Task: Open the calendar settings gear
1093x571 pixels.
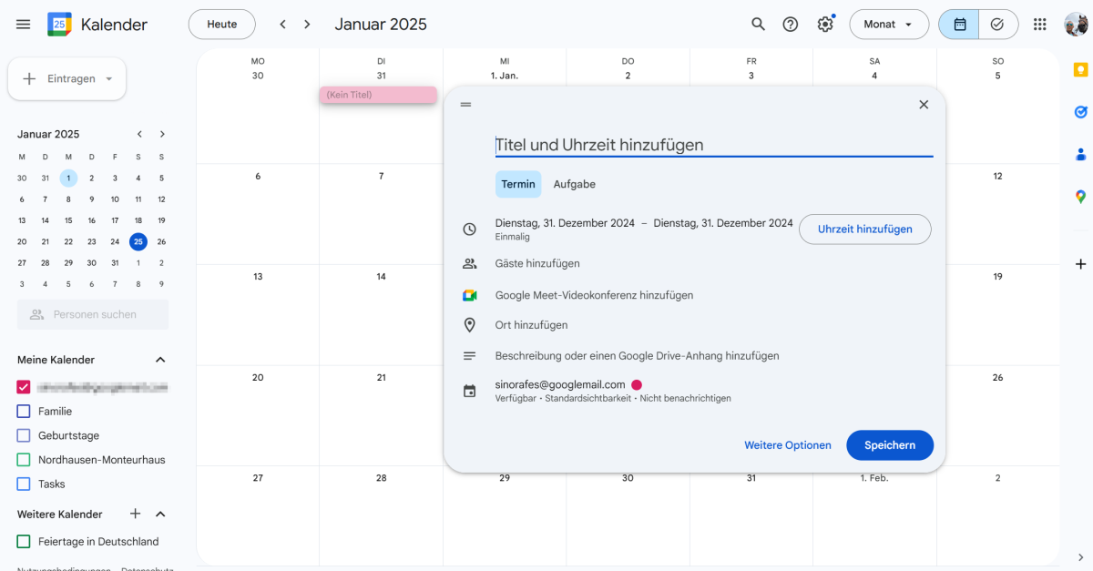Action: (825, 25)
